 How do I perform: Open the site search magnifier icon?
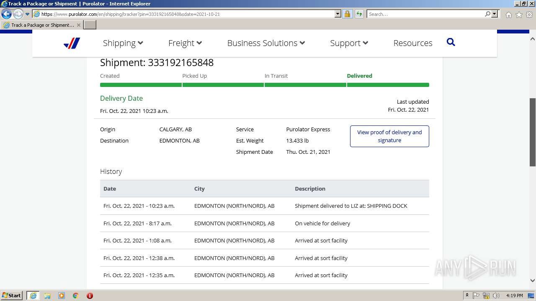coord(451,42)
